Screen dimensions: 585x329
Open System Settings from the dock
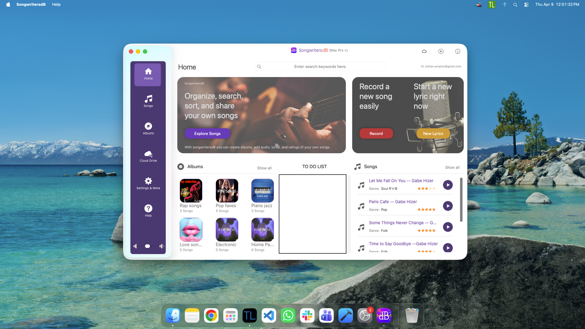click(365, 315)
